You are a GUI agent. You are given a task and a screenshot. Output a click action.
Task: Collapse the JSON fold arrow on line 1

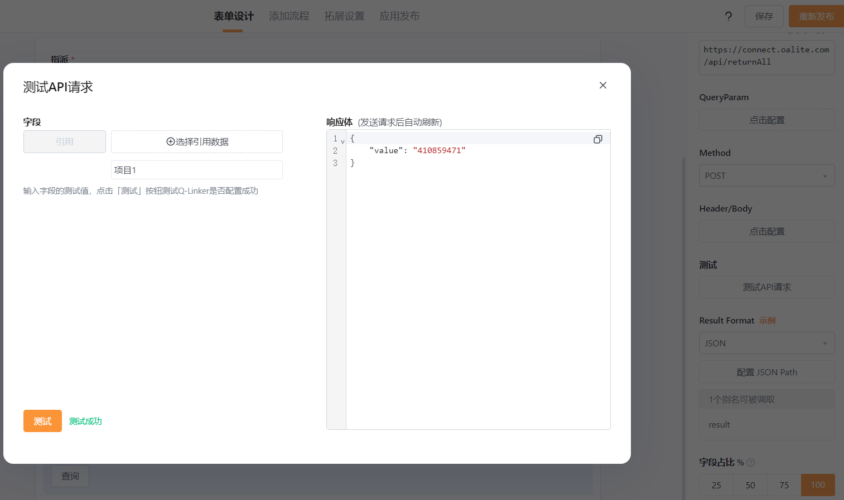click(x=343, y=141)
